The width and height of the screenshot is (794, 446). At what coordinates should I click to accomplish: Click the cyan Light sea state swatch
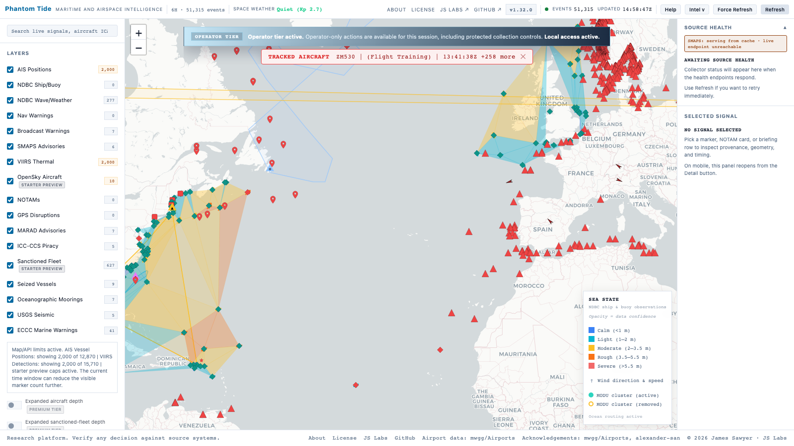pyautogui.click(x=592, y=339)
